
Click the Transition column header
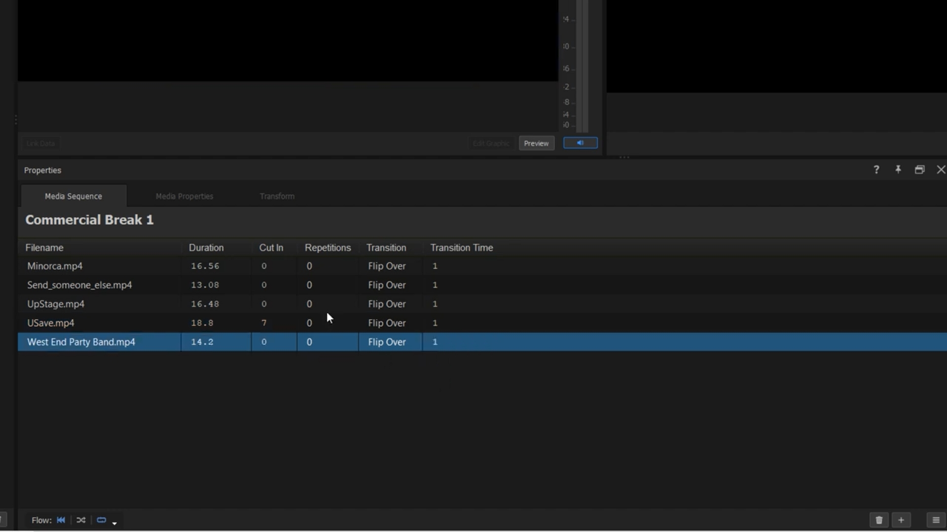(x=386, y=248)
